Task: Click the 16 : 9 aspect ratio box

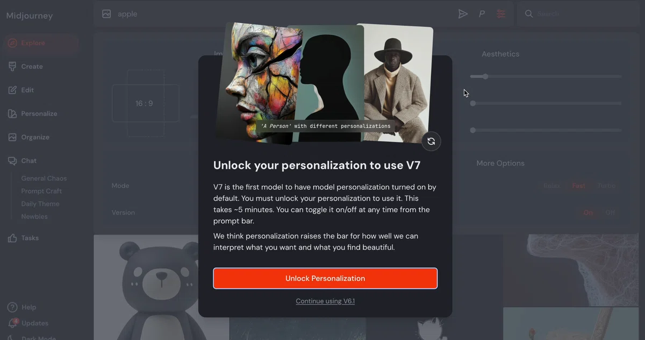Action: pos(145,103)
